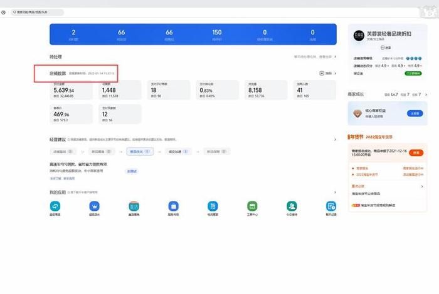
Task: Open the second blue banner item showing 66
Action: pyautogui.click(x=121, y=34)
